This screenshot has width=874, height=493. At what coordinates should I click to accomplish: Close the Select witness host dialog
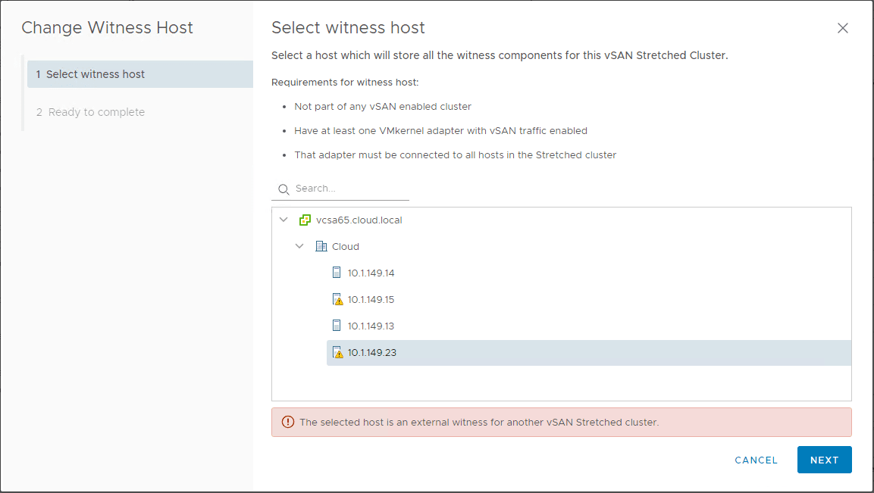842,28
